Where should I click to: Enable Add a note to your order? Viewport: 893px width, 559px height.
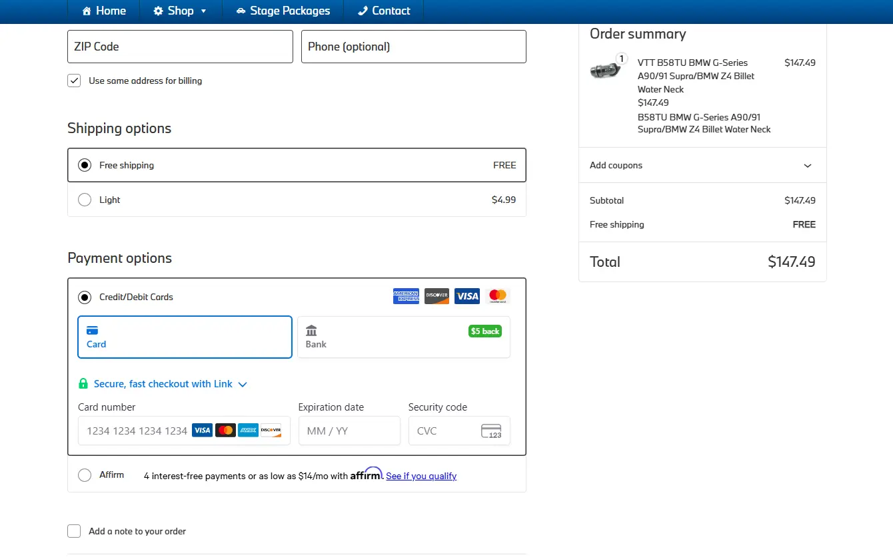click(74, 531)
